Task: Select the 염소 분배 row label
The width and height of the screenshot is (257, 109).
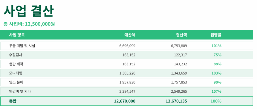Action: 16,82
